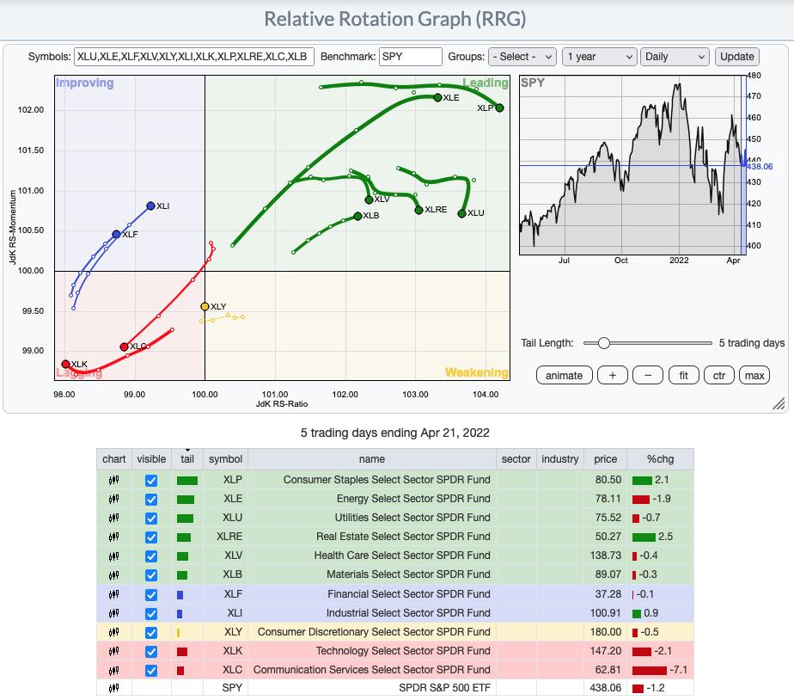Uncheck visibility for XLF
The height and width of the screenshot is (700, 794).
pyautogui.click(x=151, y=594)
